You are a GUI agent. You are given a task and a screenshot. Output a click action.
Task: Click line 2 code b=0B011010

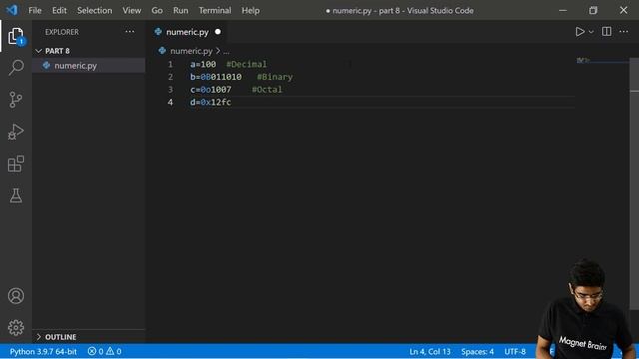click(216, 77)
